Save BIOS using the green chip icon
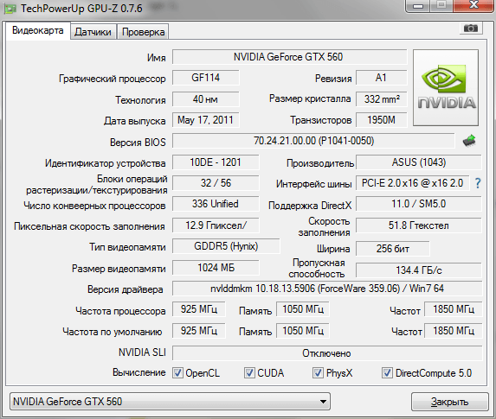This screenshot has width=496, height=419. [x=469, y=141]
